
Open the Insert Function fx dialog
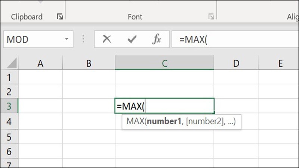coord(157,39)
